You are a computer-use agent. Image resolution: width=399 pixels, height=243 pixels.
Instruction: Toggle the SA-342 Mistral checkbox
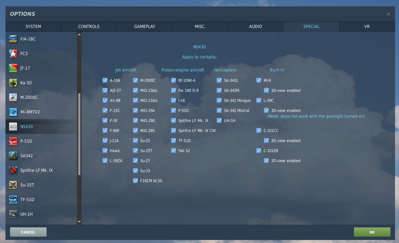[219, 110]
